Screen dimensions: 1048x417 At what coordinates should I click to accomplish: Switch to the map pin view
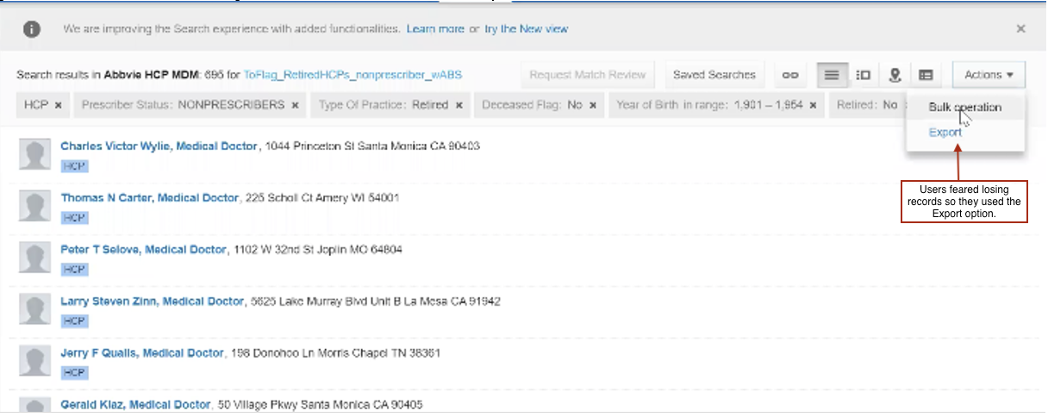tap(895, 75)
